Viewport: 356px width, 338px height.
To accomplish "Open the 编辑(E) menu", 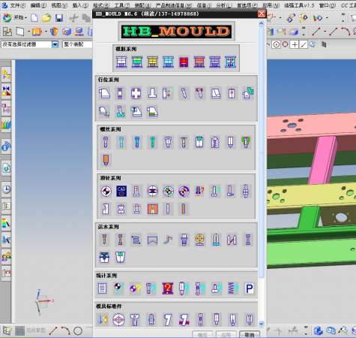I will 38,5.
